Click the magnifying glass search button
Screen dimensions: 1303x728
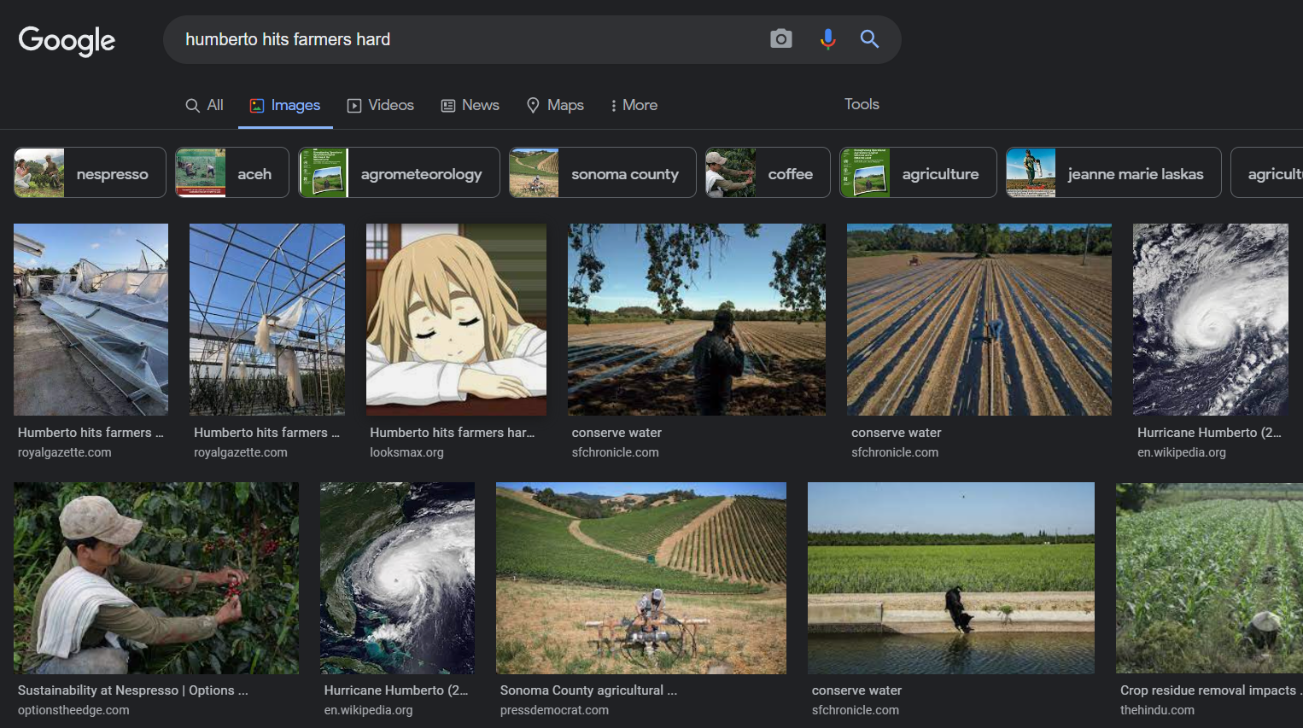click(x=869, y=39)
